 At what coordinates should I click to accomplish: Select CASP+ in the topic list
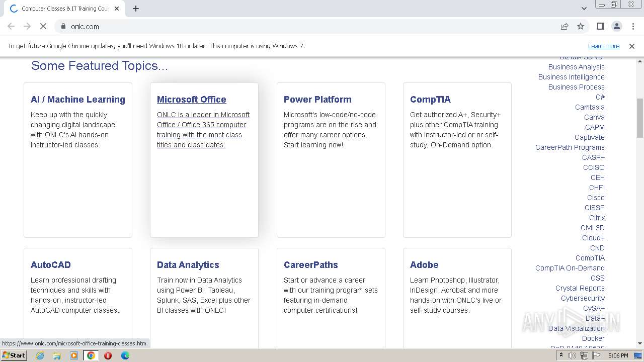(x=594, y=157)
